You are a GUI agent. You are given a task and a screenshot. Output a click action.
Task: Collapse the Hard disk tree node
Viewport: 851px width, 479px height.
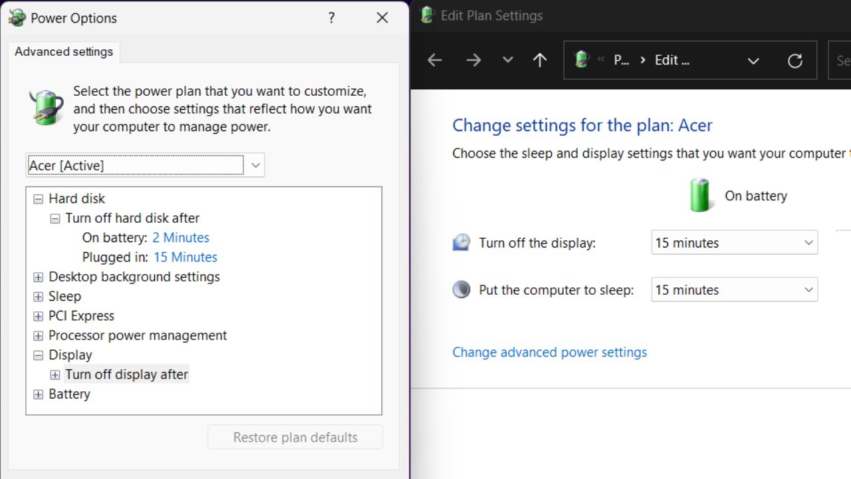pos(39,199)
